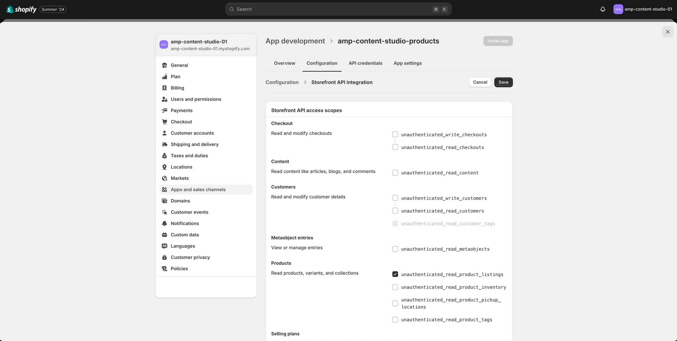The image size is (677, 341).
Task: Click the Notifications bell icon in sidebar
Action: pyautogui.click(x=165, y=223)
